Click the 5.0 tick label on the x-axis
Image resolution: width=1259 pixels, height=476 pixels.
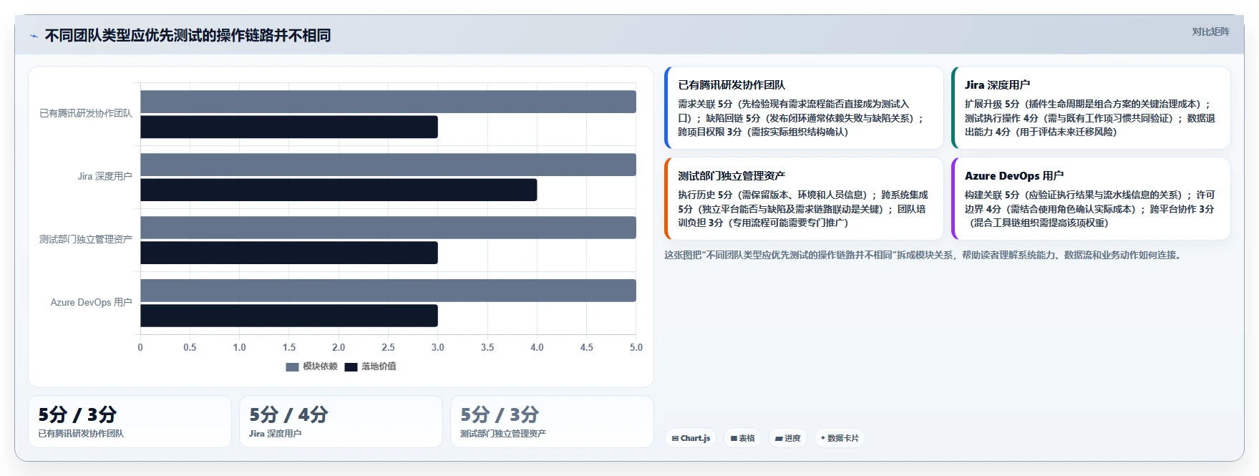pos(636,347)
